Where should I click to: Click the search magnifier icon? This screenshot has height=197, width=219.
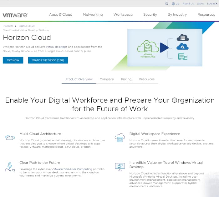click(x=167, y=4)
